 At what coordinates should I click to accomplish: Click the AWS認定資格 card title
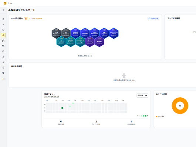[x=17, y=19]
